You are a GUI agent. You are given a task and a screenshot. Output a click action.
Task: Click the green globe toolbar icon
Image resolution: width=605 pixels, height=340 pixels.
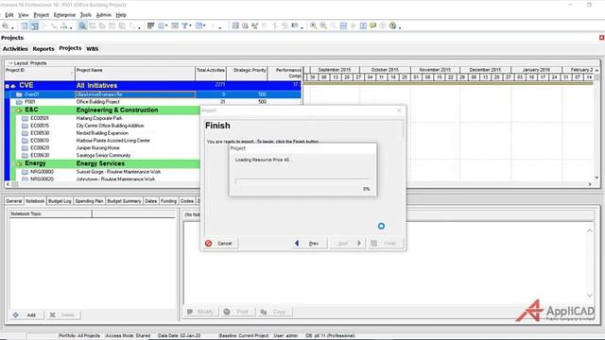pos(392,25)
